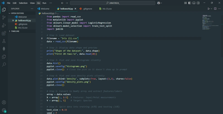
Task: Open the Run and Debug view
Action: [x=4, y=25]
